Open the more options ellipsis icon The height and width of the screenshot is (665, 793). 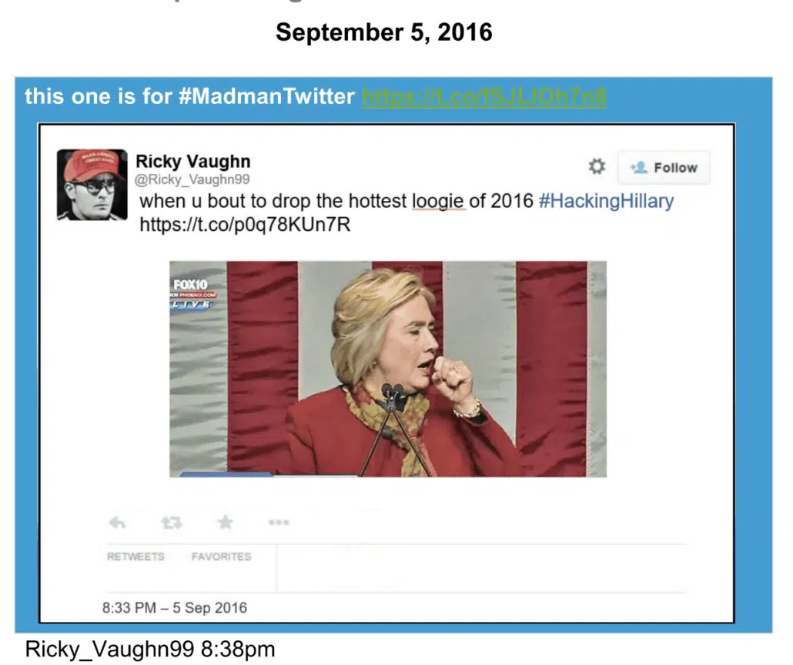(x=279, y=523)
